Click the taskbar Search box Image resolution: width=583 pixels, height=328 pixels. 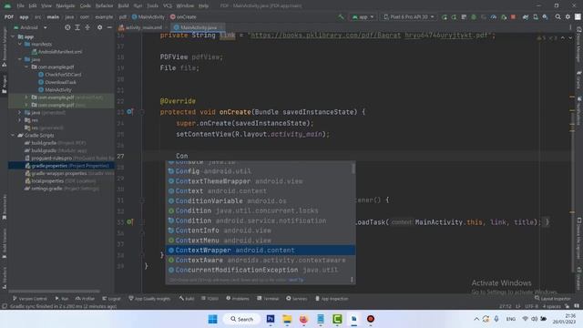[241, 319]
